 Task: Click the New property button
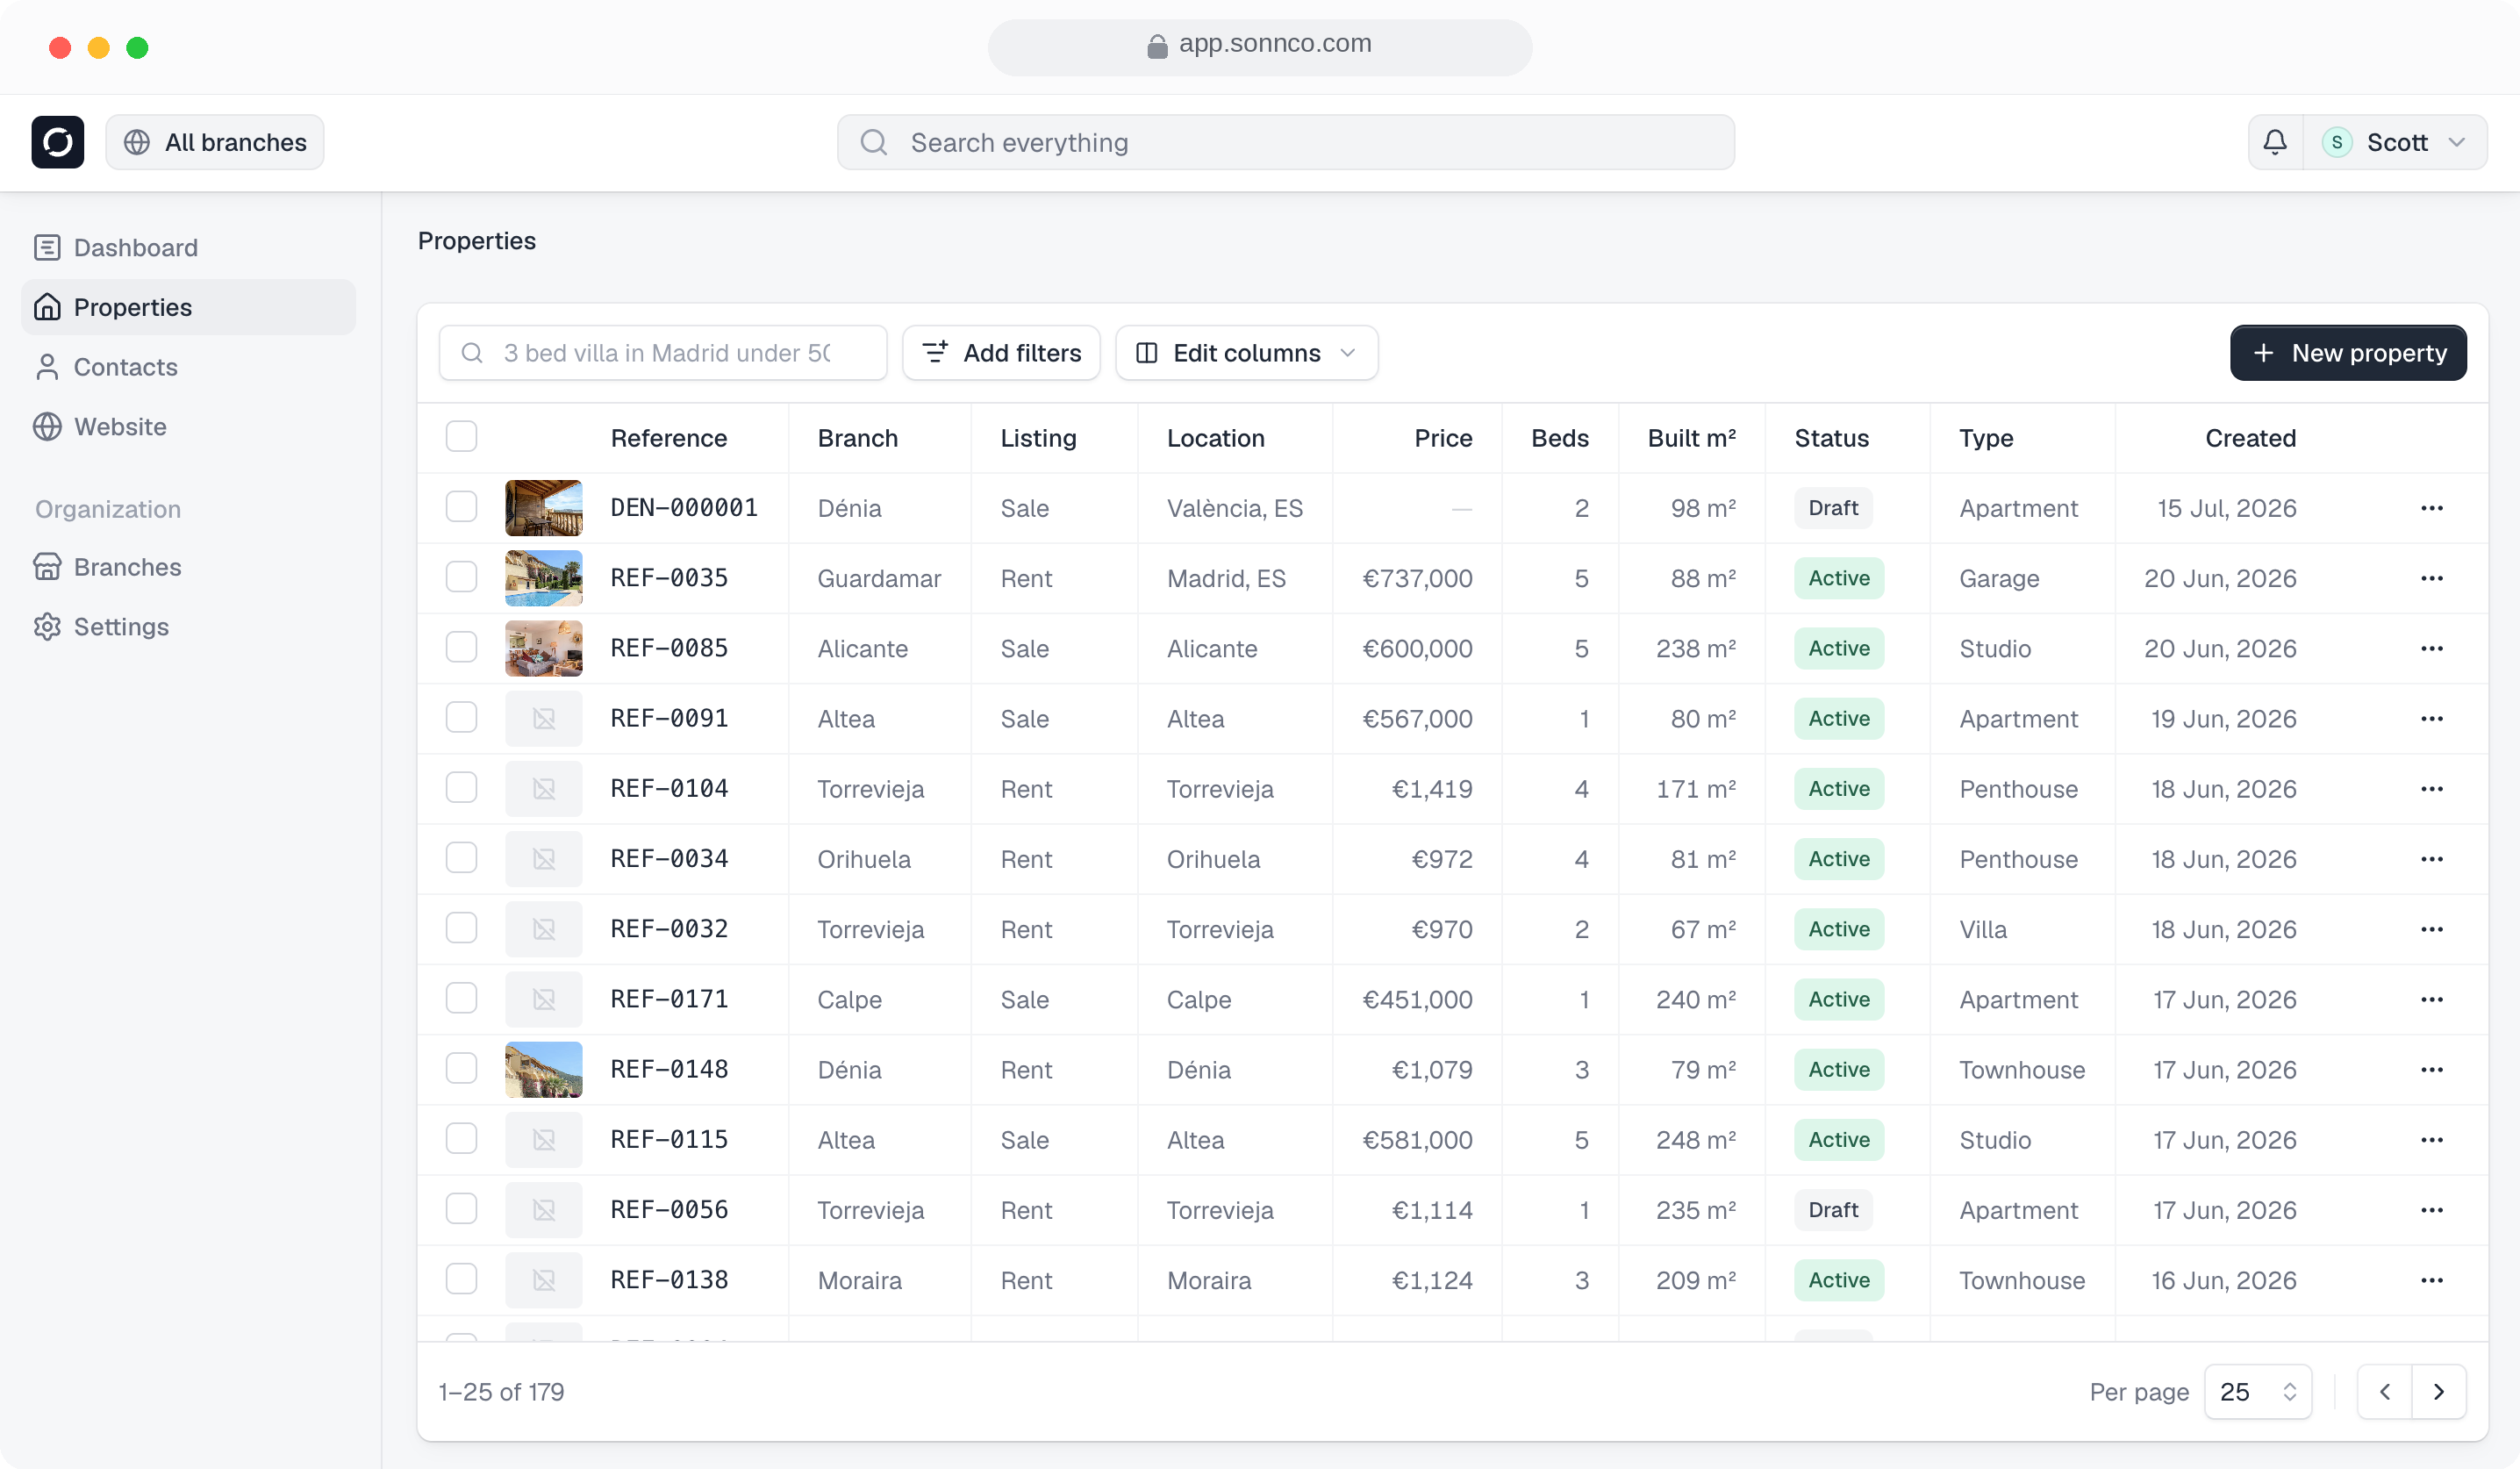(2348, 353)
